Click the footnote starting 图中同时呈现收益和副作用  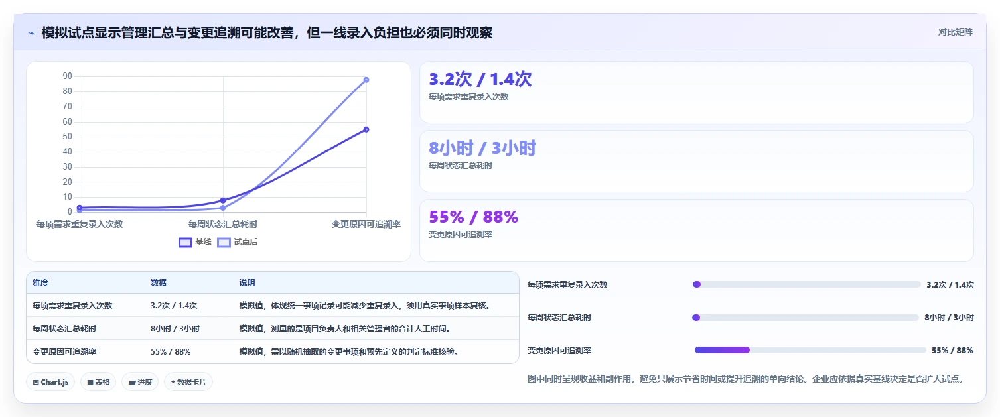pyautogui.click(x=745, y=379)
